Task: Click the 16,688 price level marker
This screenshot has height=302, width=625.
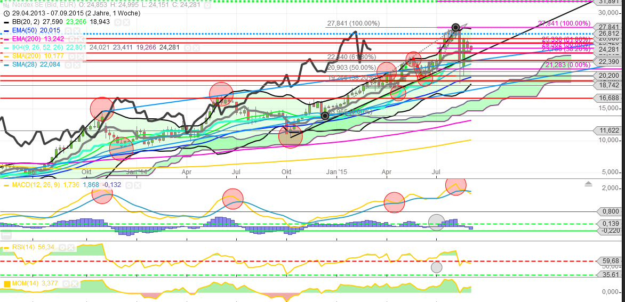Action: pyautogui.click(x=609, y=98)
